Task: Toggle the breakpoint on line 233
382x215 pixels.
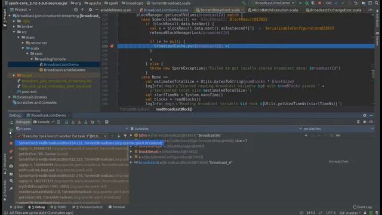Action: 112,46
